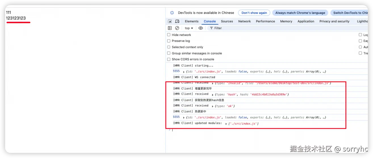Tick the Selected context only checkbox

(x=169, y=47)
